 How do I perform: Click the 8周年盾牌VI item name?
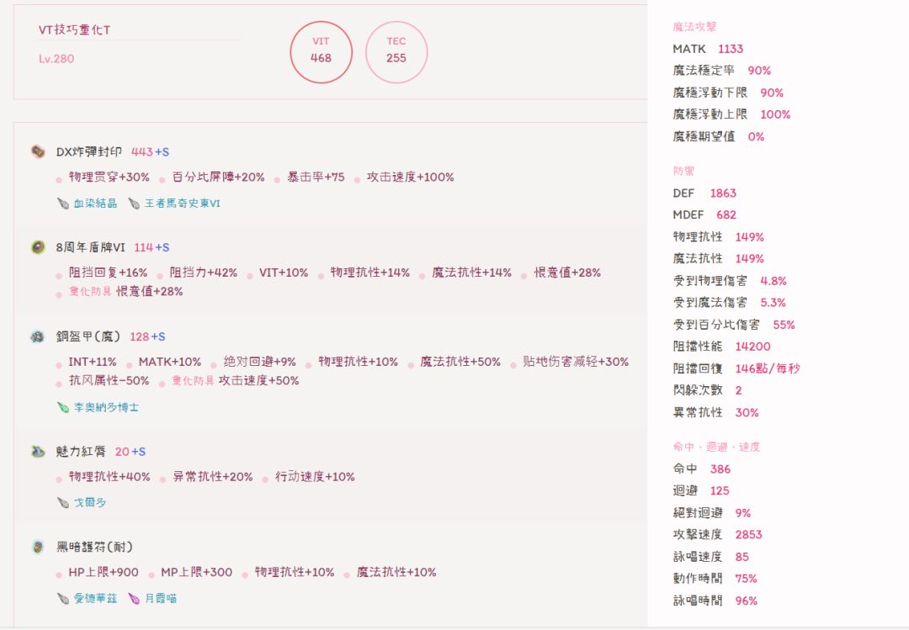click(x=90, y=247)
